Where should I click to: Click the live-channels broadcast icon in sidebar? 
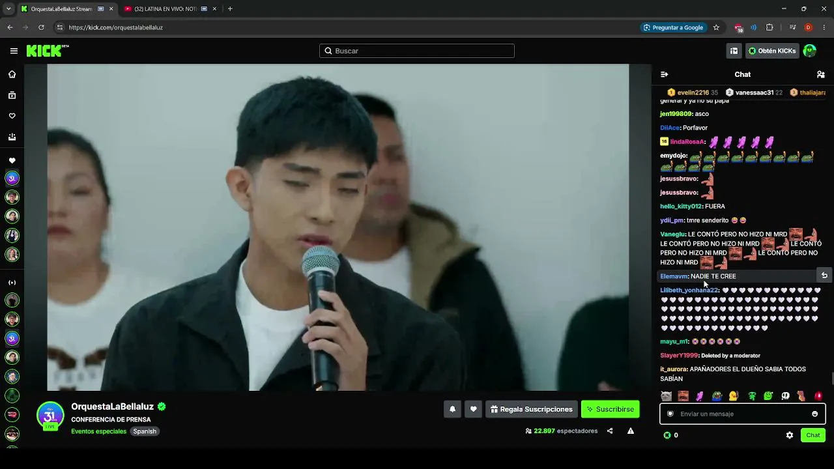coord(12,283)
